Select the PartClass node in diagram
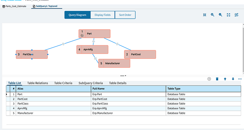 pyautogui.click(x=32, y=54)
